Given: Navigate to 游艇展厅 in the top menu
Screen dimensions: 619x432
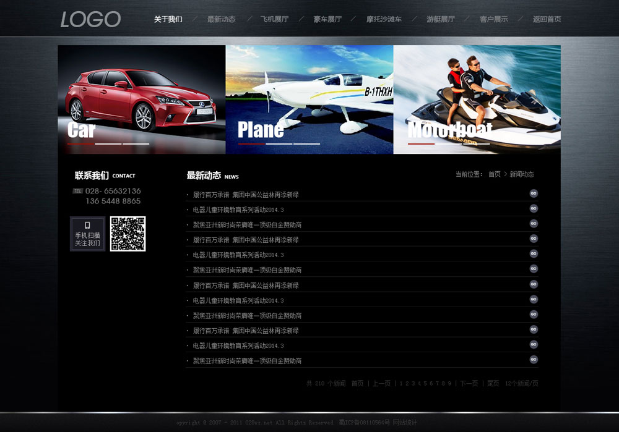Looking at the screenshot, I should (x=441, y=19).
